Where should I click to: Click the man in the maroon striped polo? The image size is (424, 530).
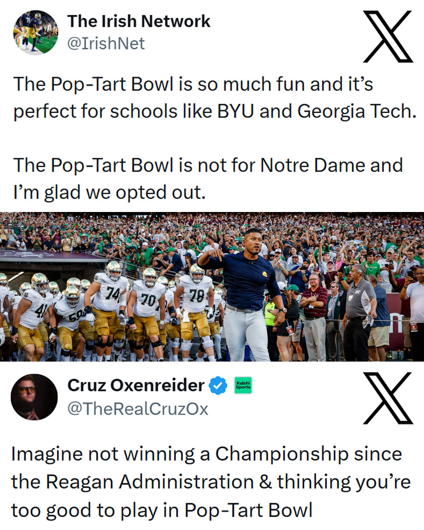click(314, 310)
